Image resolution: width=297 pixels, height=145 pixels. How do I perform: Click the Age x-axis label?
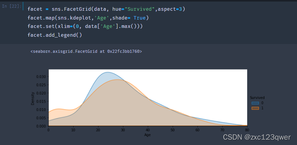click(x=148, y=135)
